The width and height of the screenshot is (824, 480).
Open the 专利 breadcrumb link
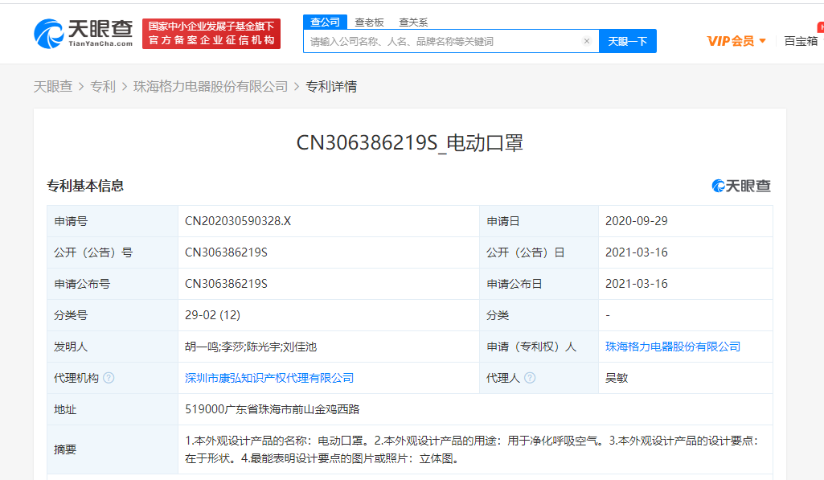[x=102, y=87]
